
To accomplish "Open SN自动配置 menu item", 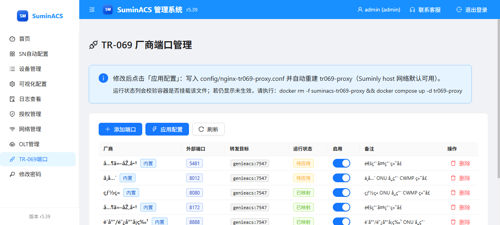I will (38, 54).
